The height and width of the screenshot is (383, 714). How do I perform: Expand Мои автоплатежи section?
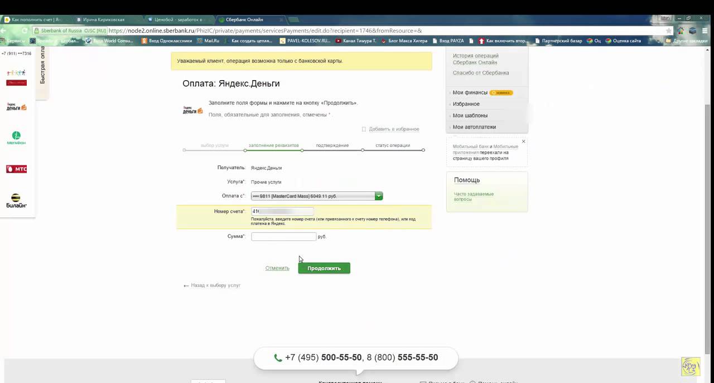[x=474, y=127]
